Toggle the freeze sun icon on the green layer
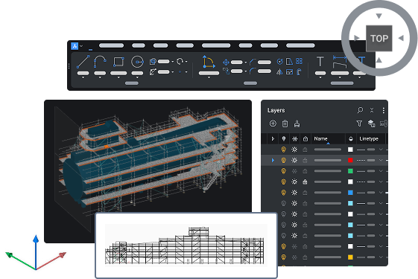Screen dimensions: 418x279 [294, 171]
